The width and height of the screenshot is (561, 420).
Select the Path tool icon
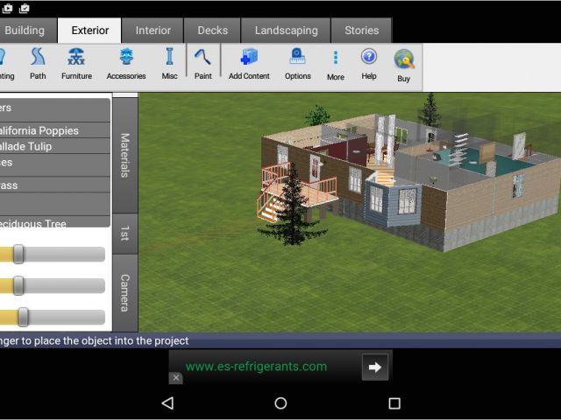38,63
